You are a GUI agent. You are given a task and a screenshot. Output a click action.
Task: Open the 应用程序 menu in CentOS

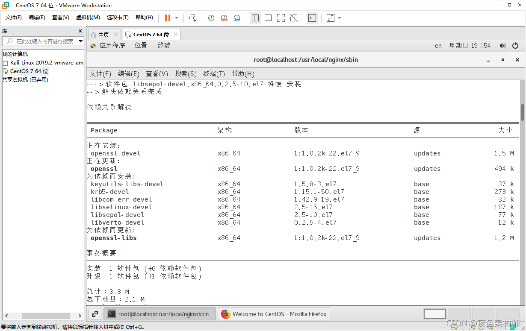point(112,45)
